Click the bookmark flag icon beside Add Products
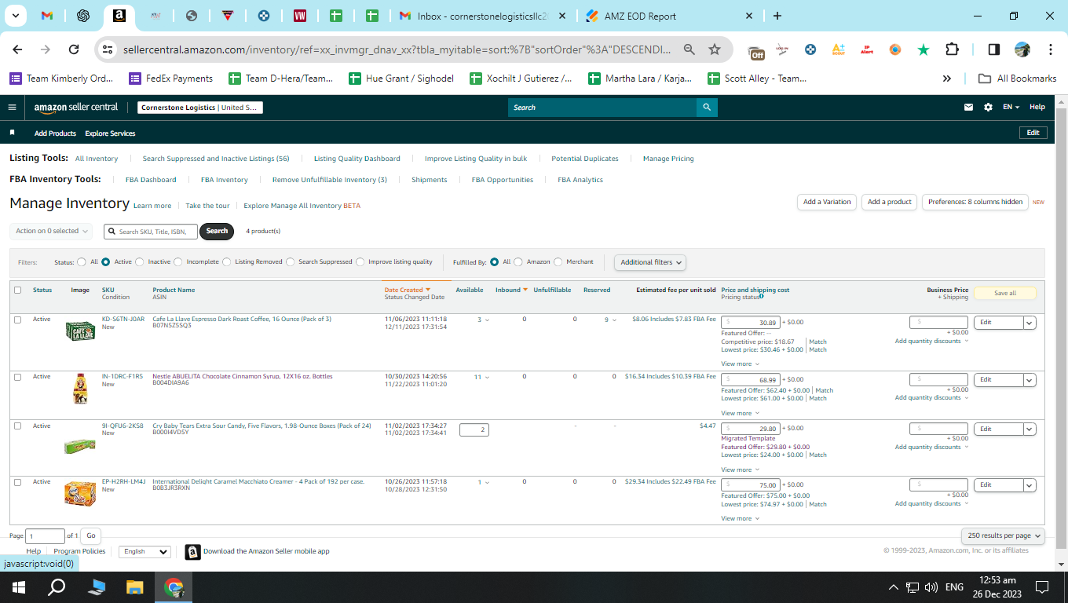Image resolution: width=1068 pixels, height=603 pixels. pos(12,133)
